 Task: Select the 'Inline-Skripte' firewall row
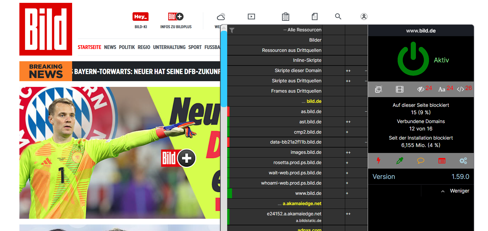[x=297, y=60]
